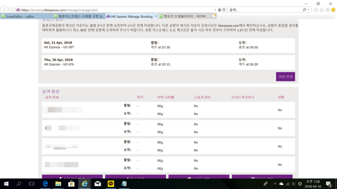
Task: Click arrival text 제주 at 06:20
Action: coord(248,64)
